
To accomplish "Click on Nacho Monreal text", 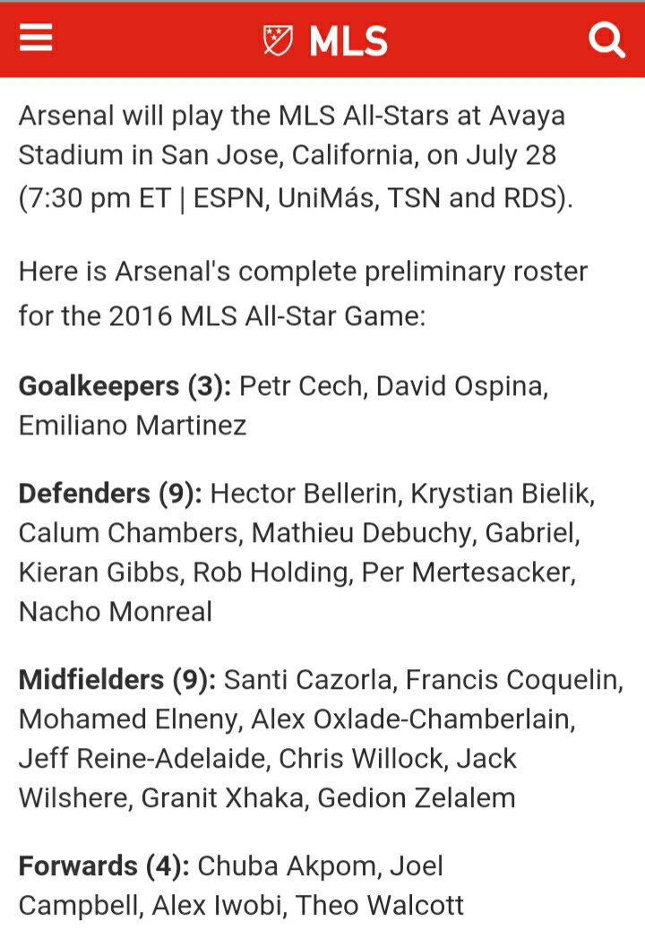I will (x=116, y=612).
